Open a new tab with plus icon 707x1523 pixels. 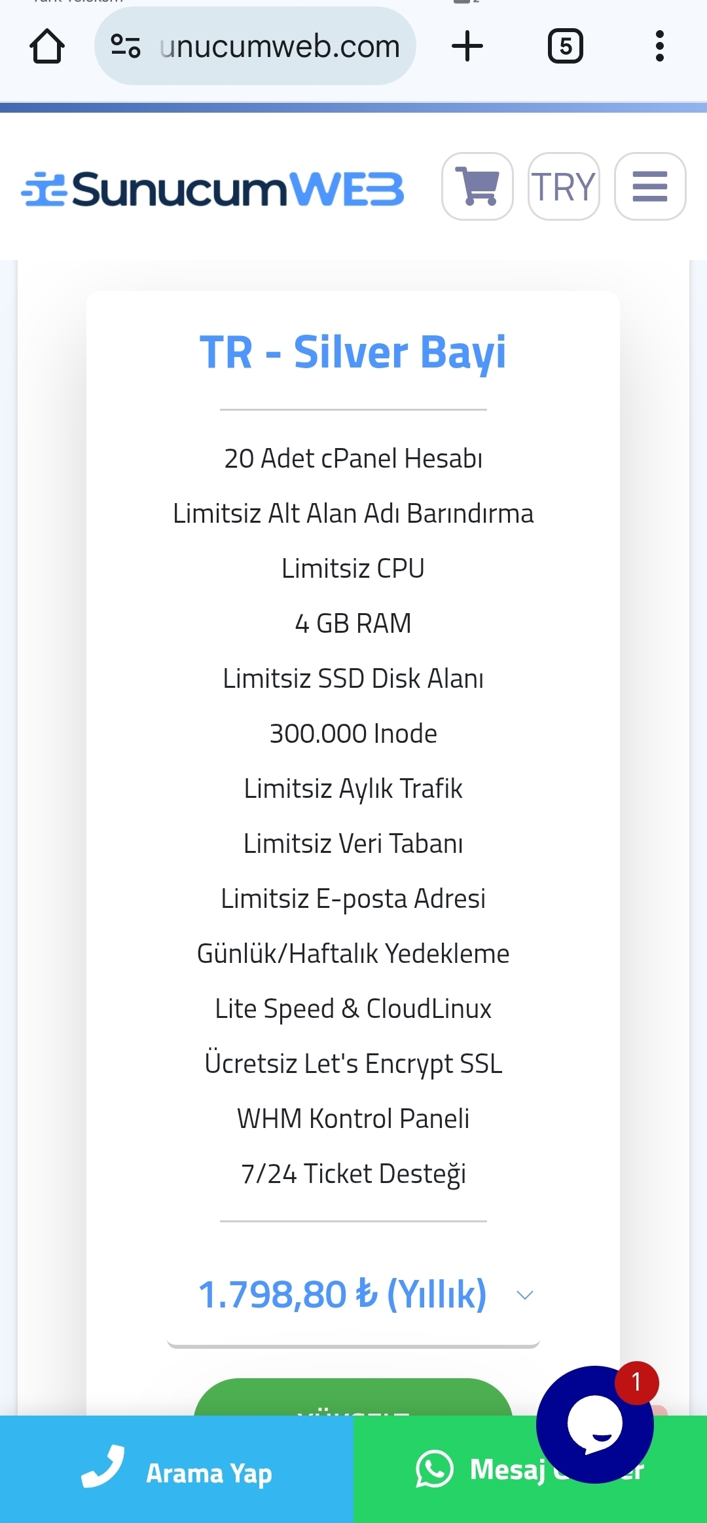click(467, 46)
